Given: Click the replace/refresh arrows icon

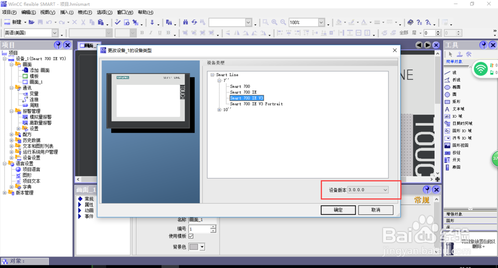Looking at the screenshot, I should tap(194, 22).
